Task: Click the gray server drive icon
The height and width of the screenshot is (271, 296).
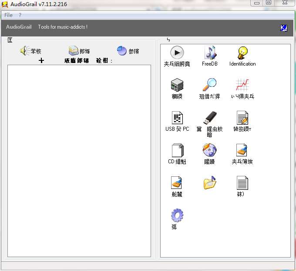Action: pos(177,85)
